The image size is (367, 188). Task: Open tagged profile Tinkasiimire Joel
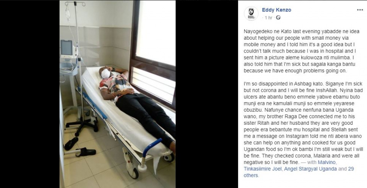click(263, 169)
